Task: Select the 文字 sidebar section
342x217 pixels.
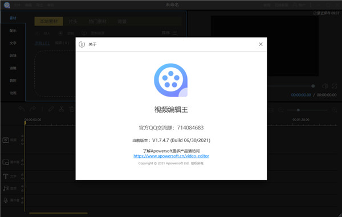Action: tap(13, 43)
